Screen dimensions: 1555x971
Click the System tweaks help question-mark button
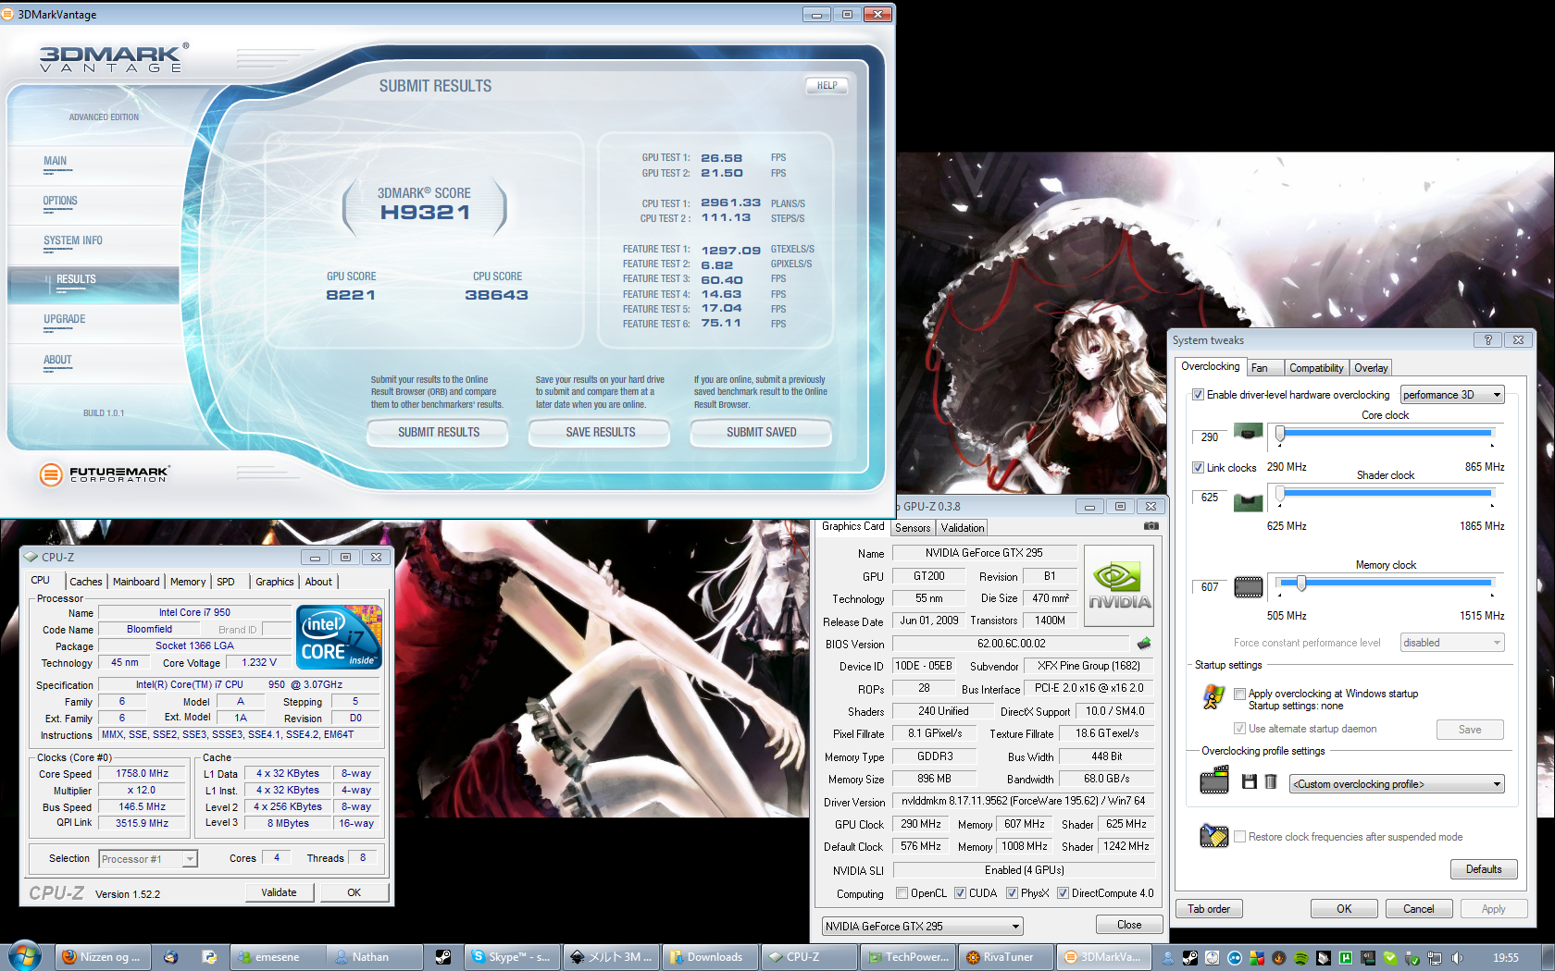(x=1487, y=339)
